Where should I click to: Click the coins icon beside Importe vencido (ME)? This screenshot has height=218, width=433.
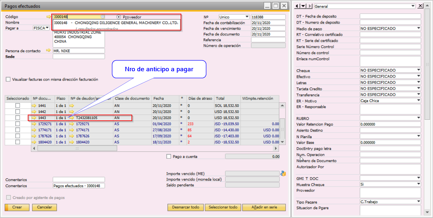pyautogui.click(x=283, y=174)
